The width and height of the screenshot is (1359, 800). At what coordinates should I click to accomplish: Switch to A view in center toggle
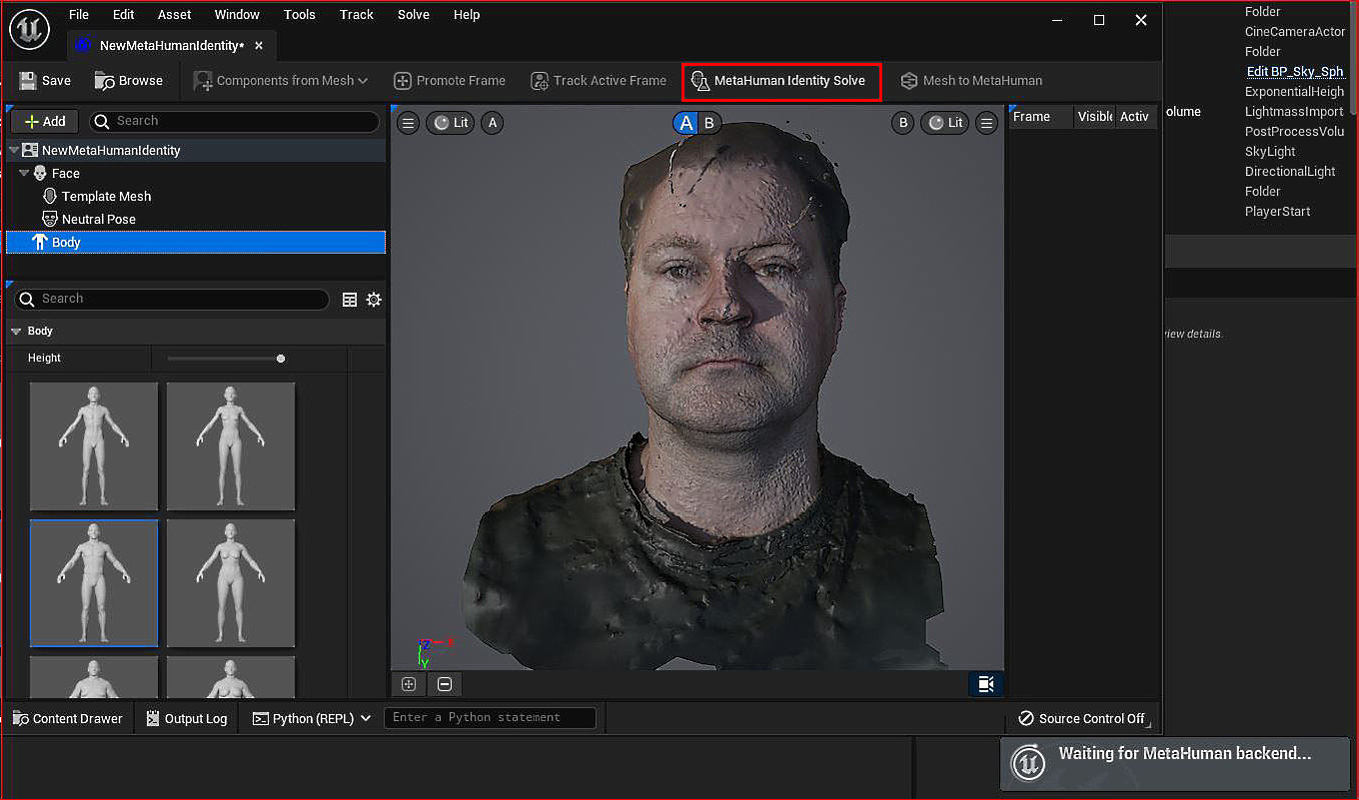coord(685,123)
